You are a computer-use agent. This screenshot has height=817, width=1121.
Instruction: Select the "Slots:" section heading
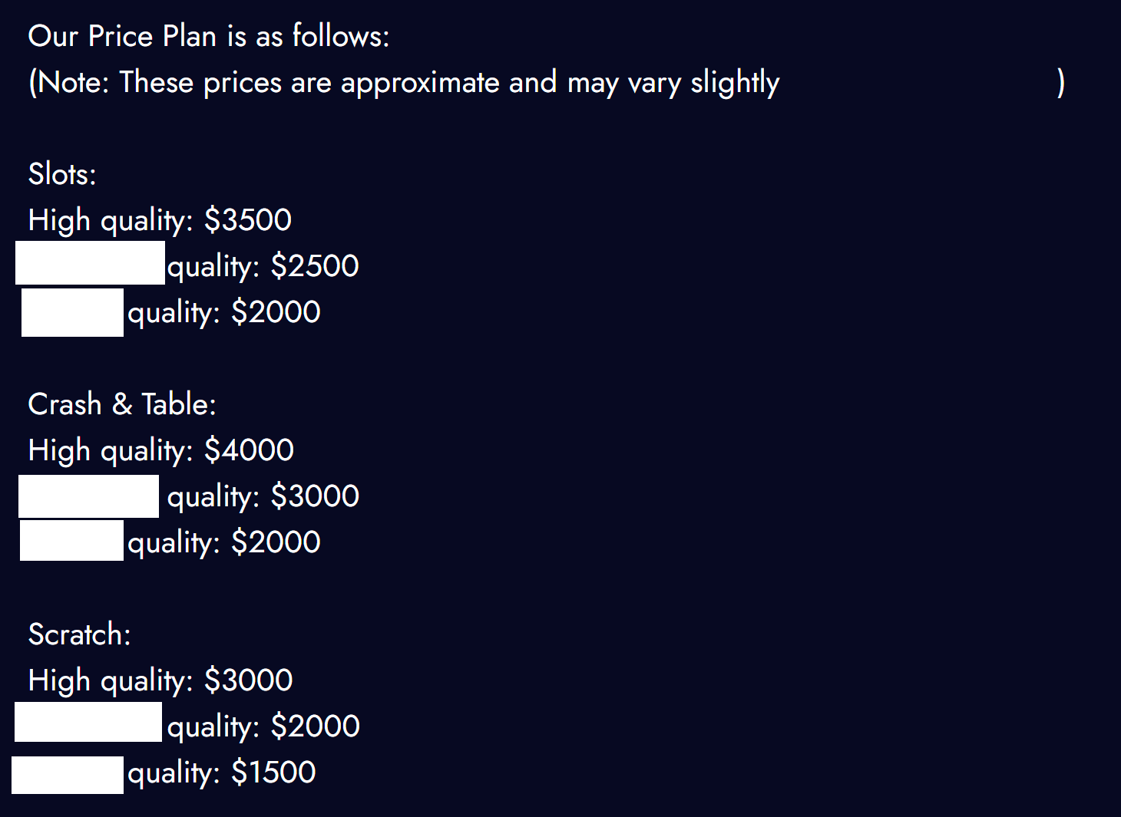pyautogui.click(x=62, y=174)
